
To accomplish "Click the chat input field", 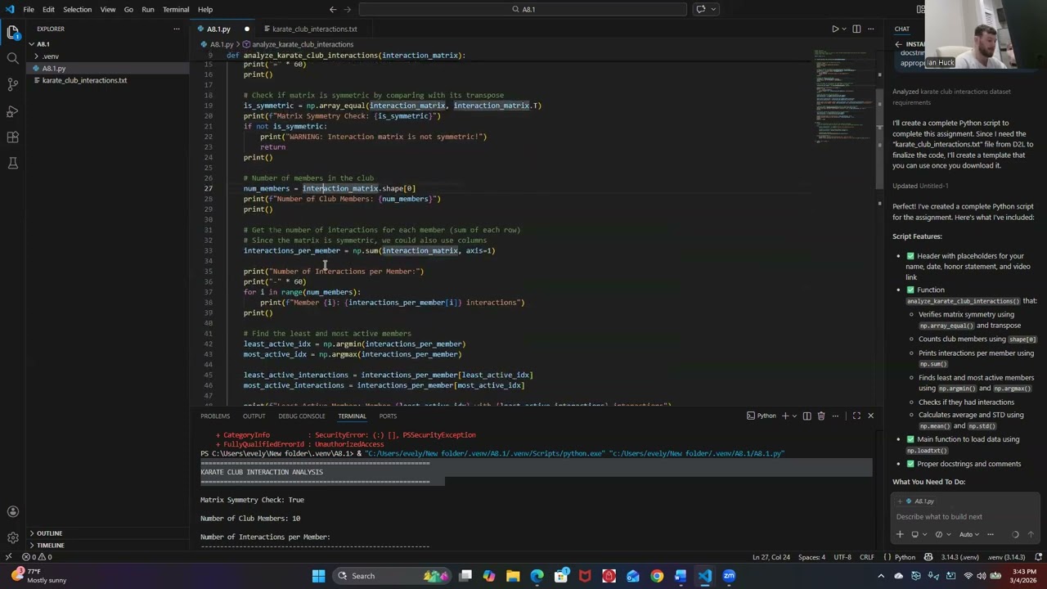I will pos(964,516).
